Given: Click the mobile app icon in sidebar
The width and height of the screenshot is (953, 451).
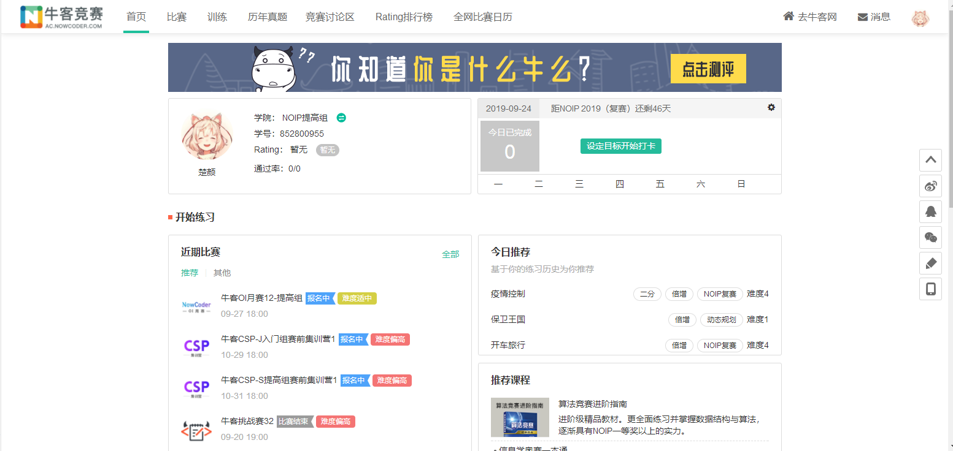Looking at the screenshot, I should click(x=930, y=288).
